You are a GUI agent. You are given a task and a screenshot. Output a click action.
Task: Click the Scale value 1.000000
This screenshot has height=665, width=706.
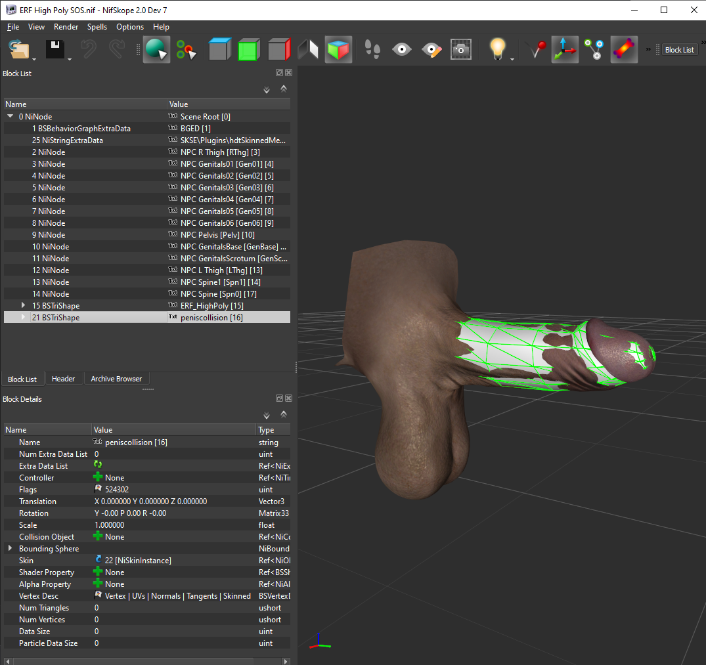tap(110, 525)
